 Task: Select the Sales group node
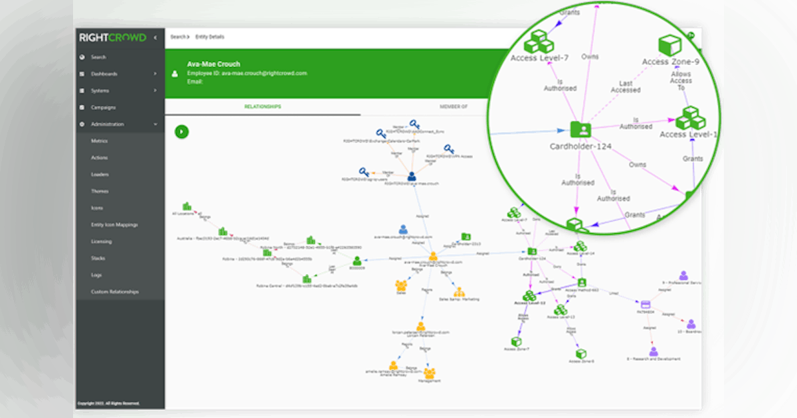(400, 285)
